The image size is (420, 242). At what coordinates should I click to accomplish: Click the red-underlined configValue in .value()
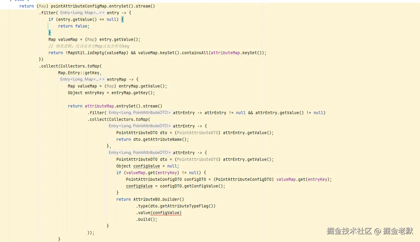click(166, 213)
